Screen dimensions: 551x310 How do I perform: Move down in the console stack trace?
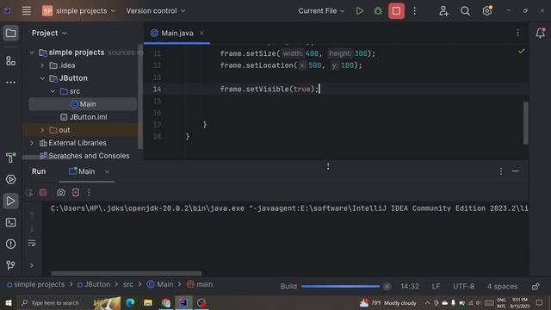pyautogui.click(x=32, y=229)
